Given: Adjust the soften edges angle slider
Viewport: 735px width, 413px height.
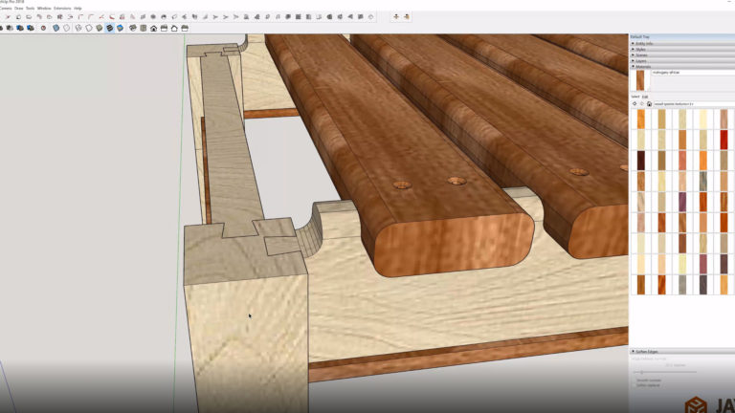Looking at the screenshot, I should (664, 372).
